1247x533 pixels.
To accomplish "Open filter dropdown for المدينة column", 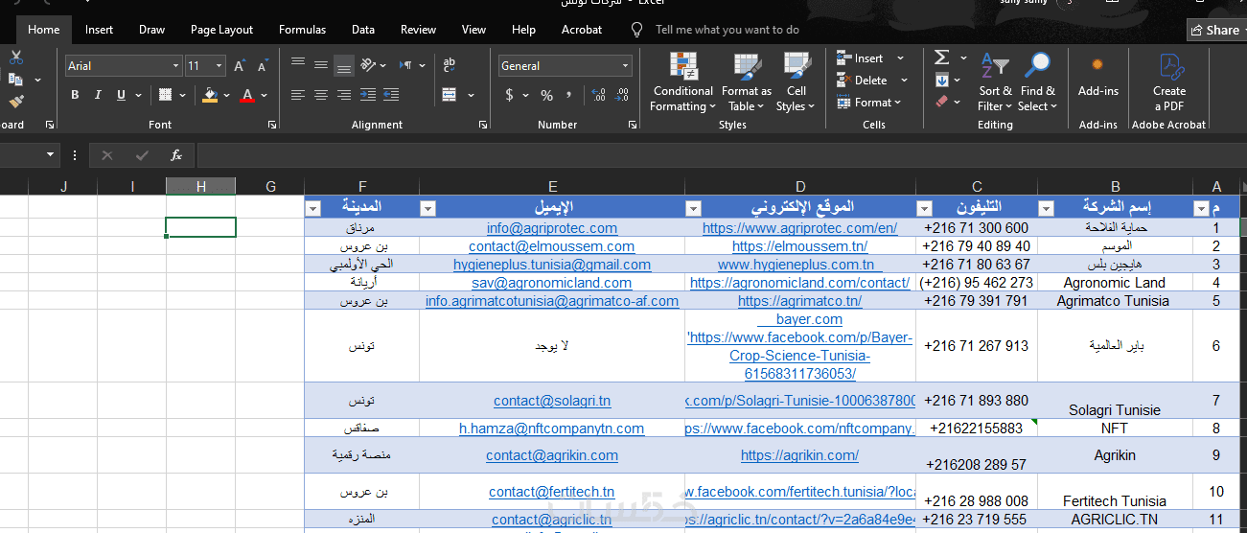I will [312, 208].
